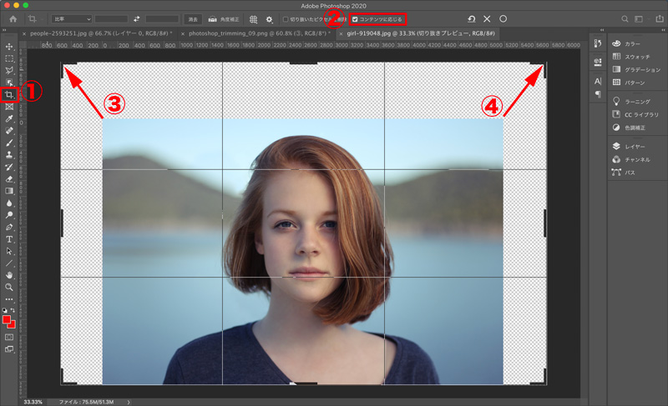Viewport: 668px width, 406px height.
Task: Open the Edit Toolbar three-dots menu
Action: [9, 299]
